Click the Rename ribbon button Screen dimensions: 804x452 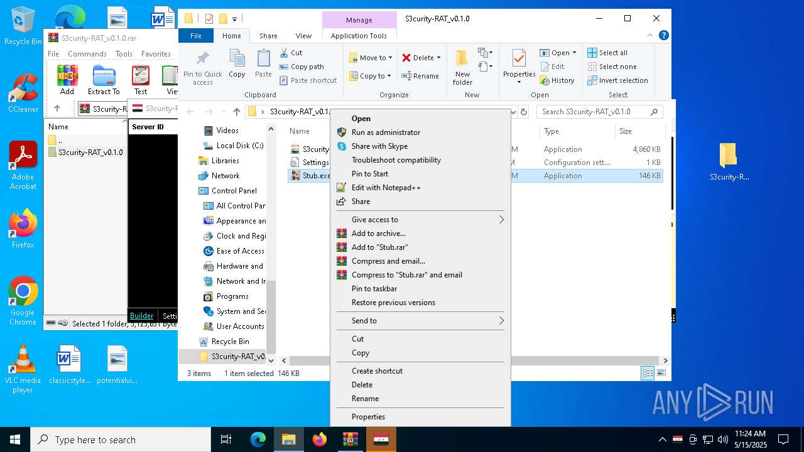[421, 76]
